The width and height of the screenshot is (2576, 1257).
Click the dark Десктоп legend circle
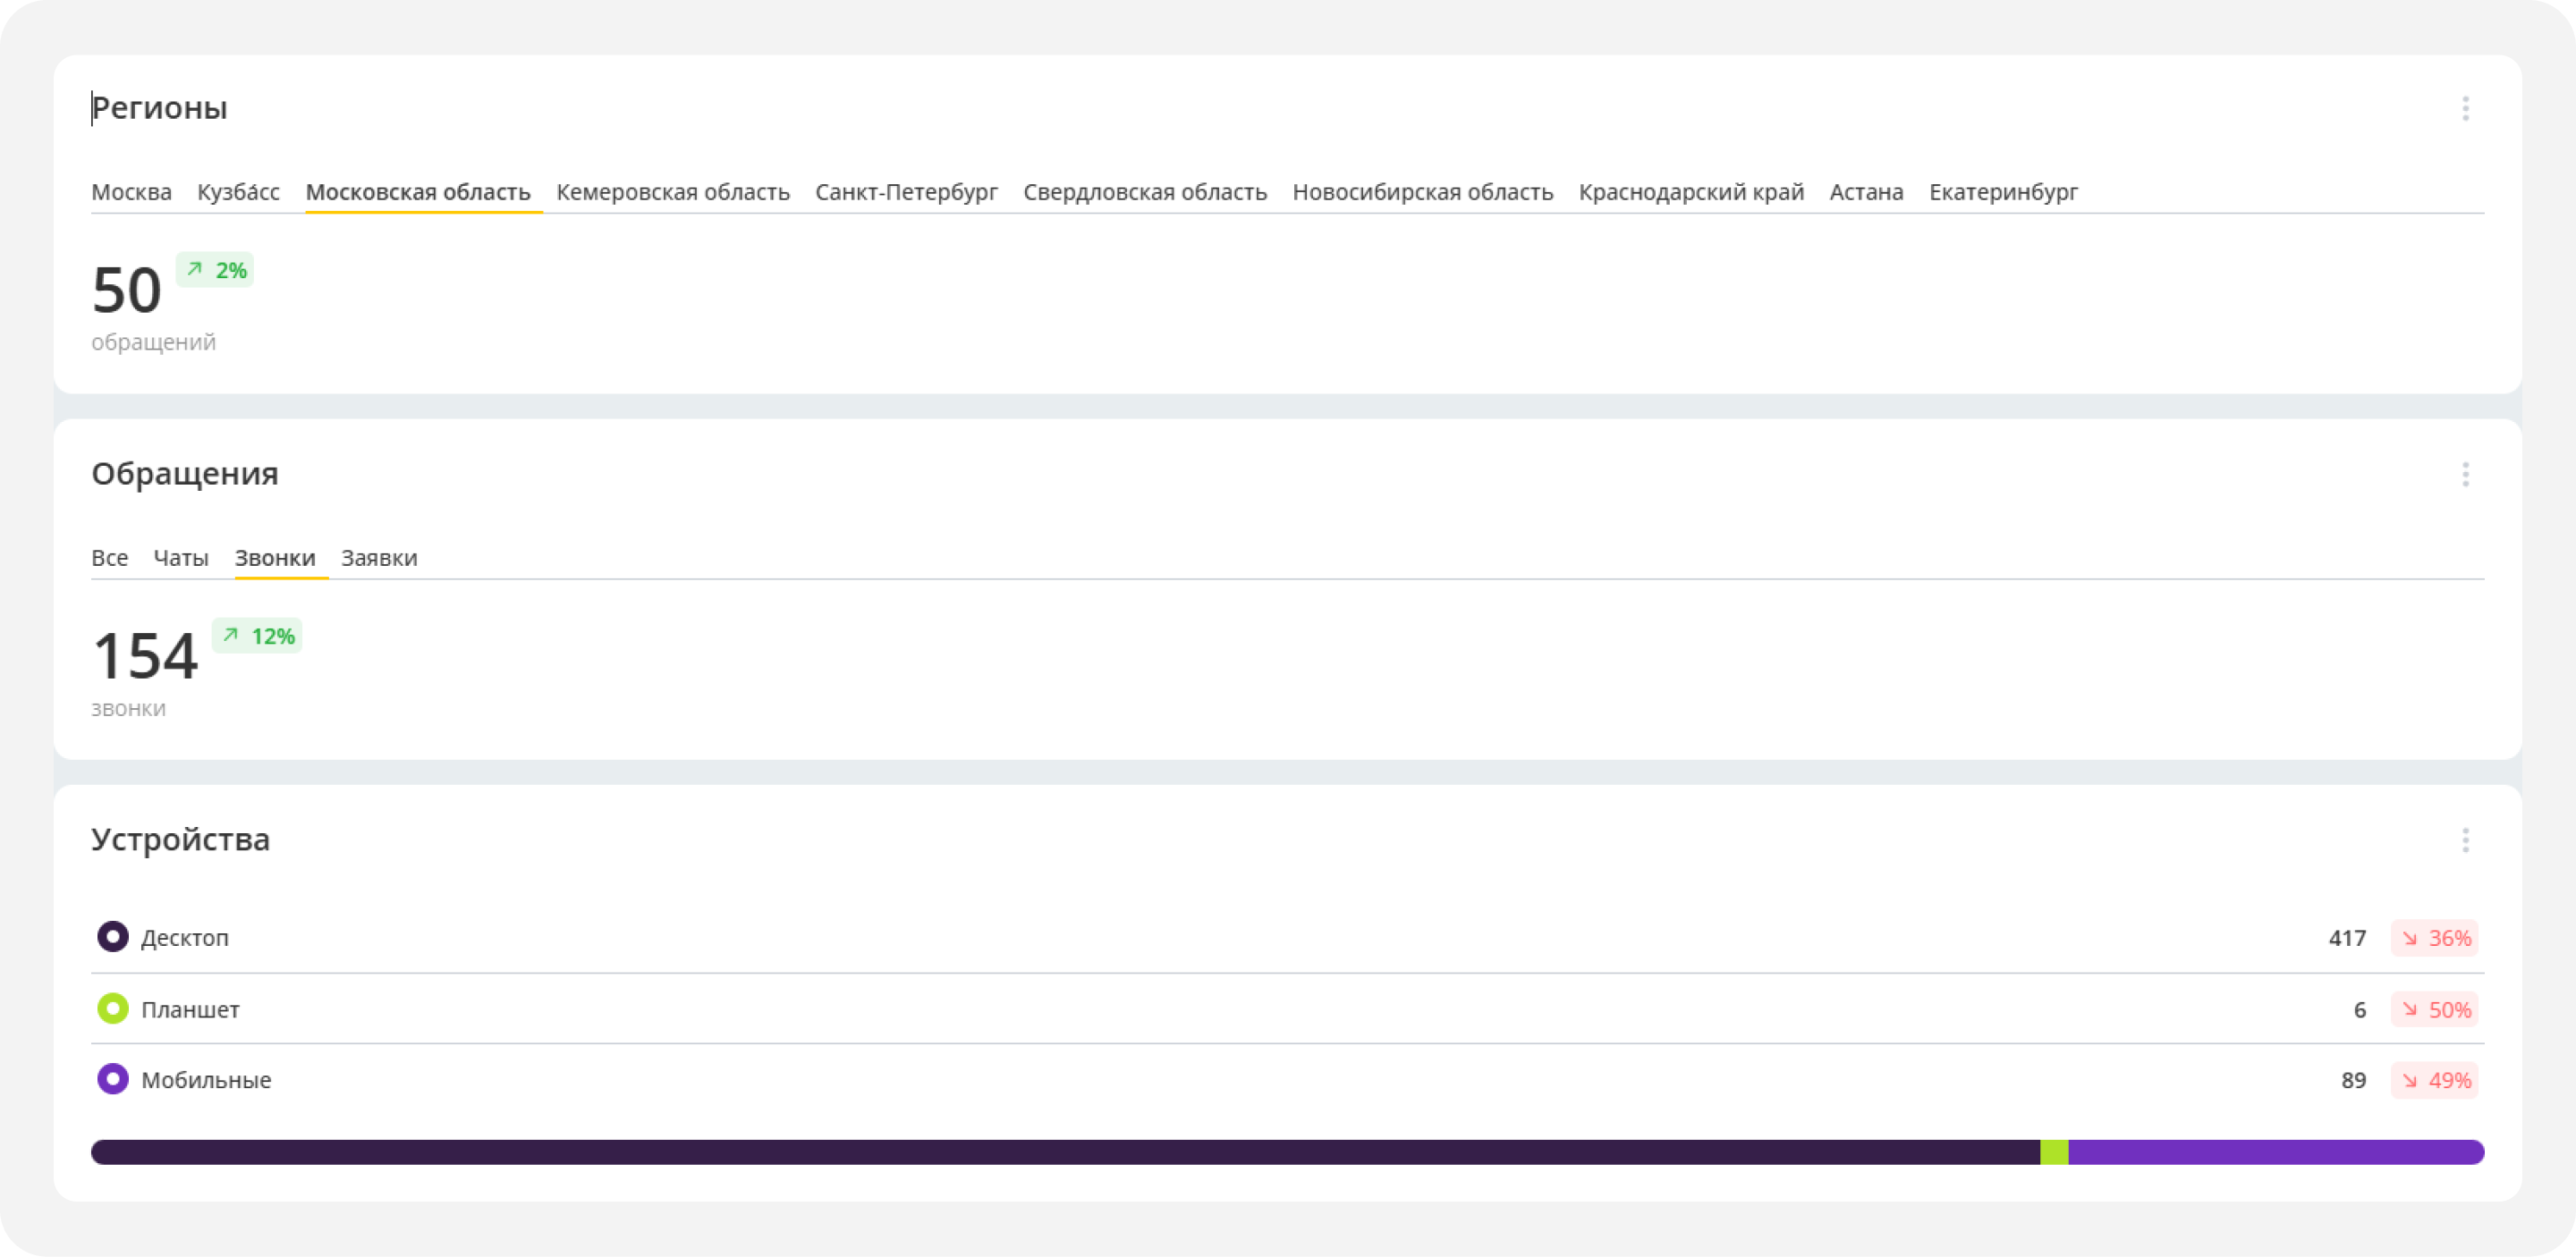tap(113, 937)
